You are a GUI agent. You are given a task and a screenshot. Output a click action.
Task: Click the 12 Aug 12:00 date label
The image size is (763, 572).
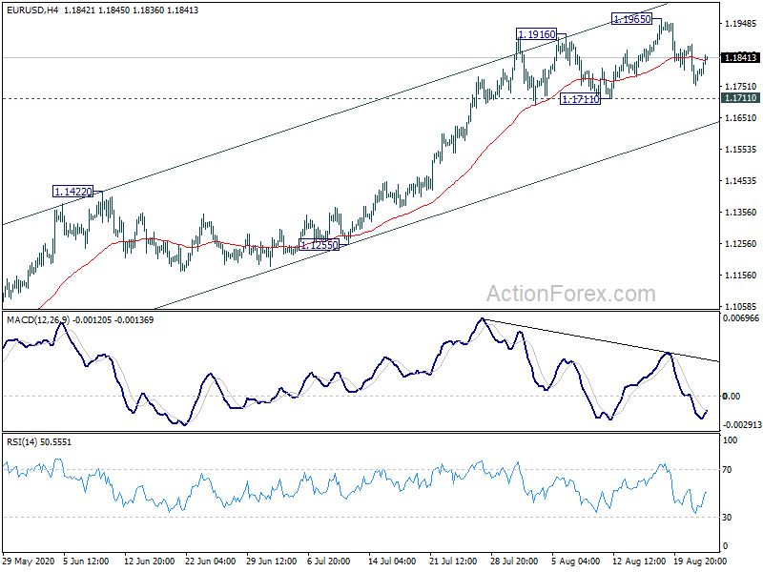click(638, 562)
